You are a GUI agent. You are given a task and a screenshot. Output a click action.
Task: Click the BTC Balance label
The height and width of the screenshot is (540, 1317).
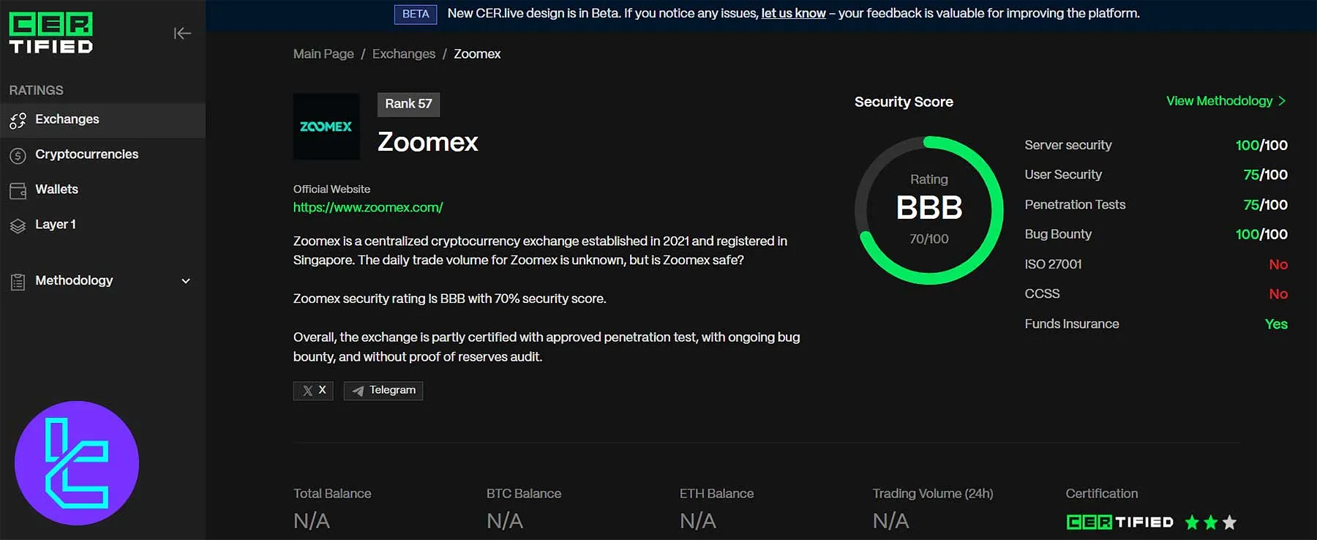(x=524, y=494)
